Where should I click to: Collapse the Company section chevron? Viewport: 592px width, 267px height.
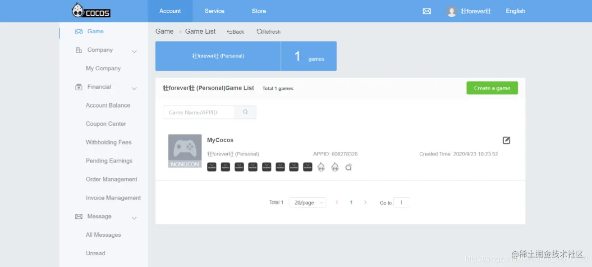point(134,52)
